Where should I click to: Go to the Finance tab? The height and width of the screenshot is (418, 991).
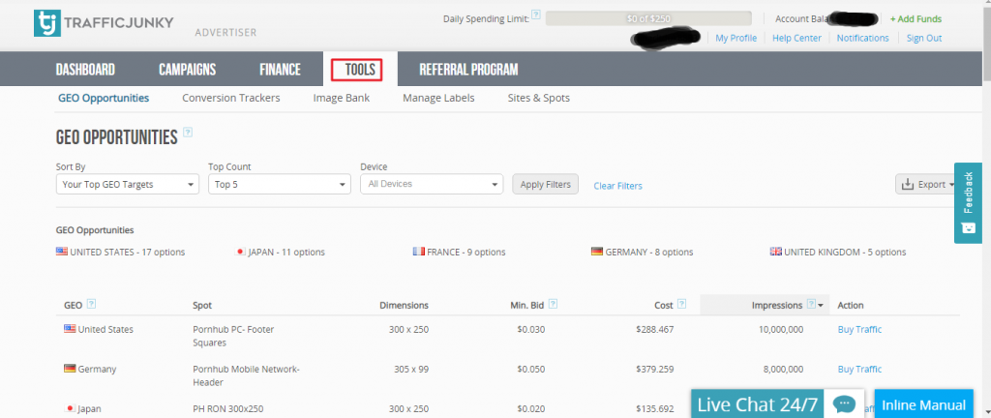(x=280, y=70)
